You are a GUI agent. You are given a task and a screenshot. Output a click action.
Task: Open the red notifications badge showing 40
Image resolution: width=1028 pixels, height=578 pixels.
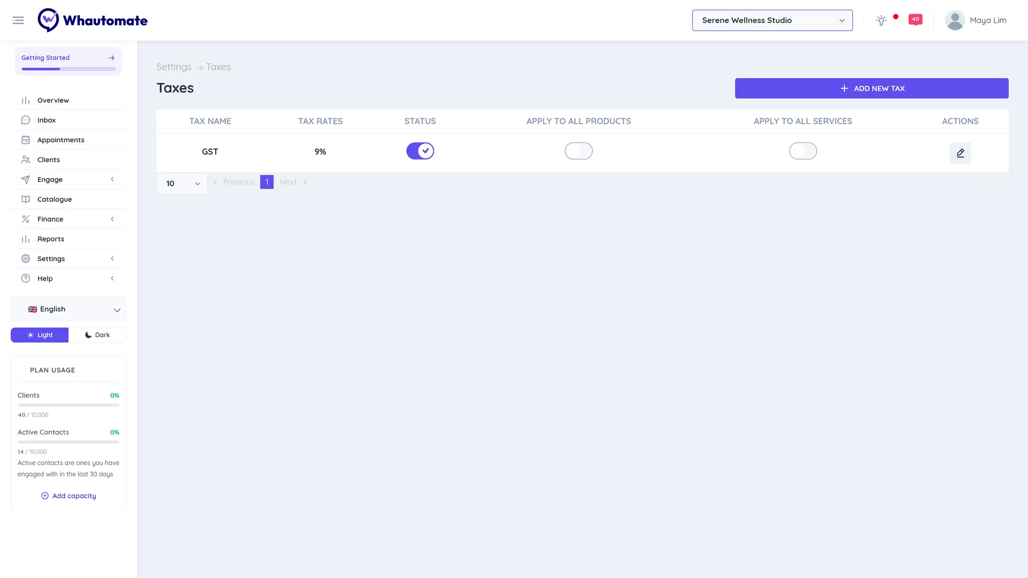916,19
